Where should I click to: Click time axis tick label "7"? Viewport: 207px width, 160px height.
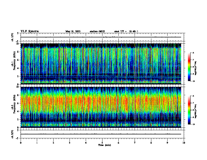(135, 143)
